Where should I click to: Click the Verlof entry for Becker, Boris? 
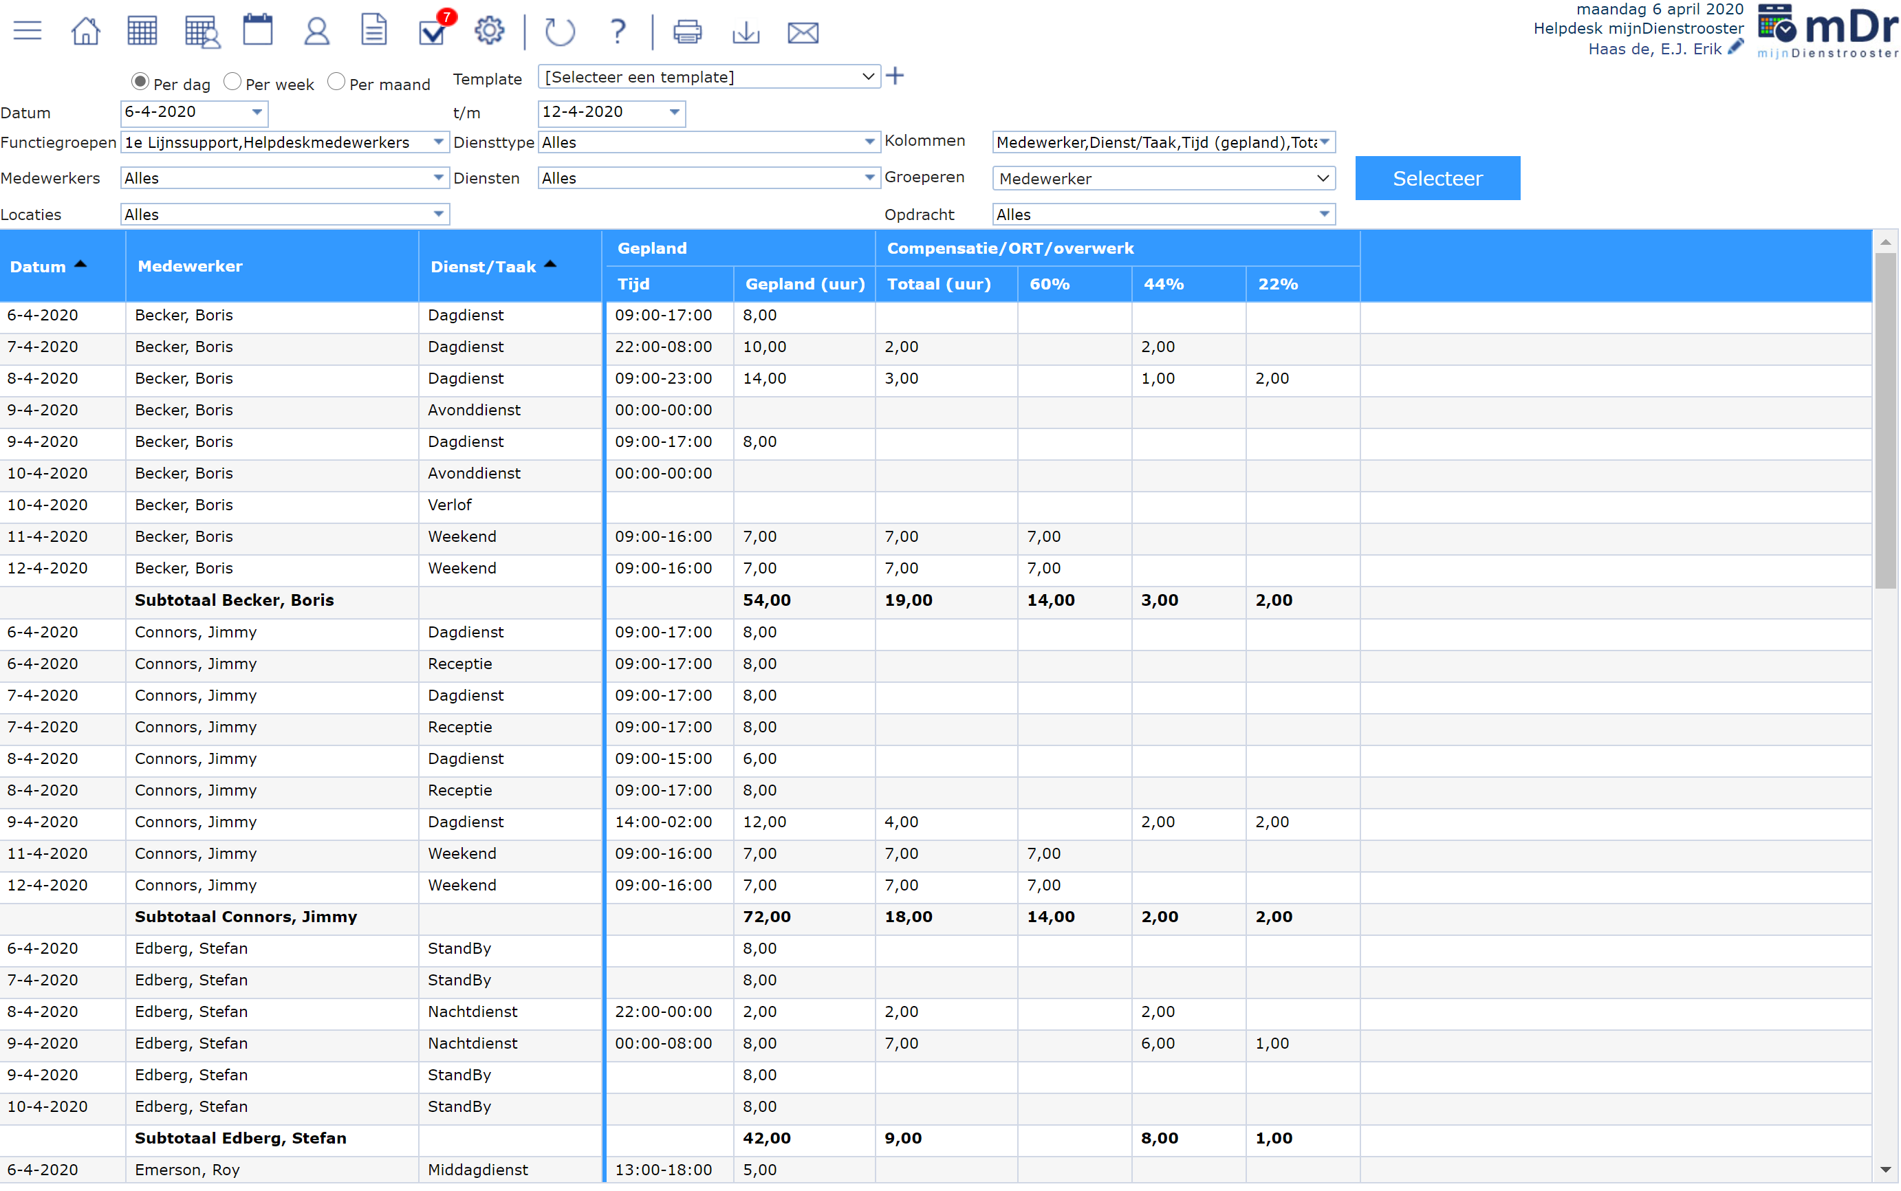450,505
